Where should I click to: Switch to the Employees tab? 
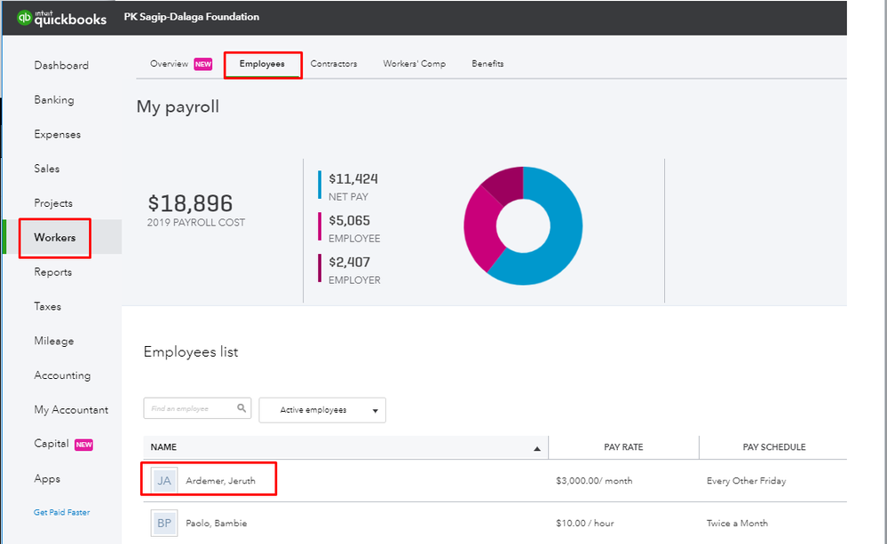click(262, 64)
